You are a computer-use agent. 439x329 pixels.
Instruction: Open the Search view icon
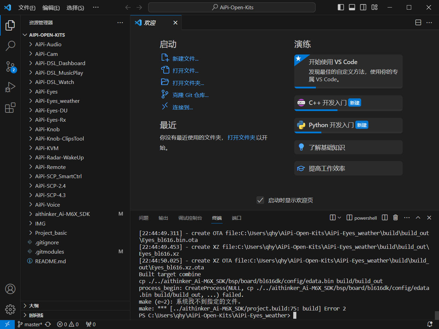[10, 46]
